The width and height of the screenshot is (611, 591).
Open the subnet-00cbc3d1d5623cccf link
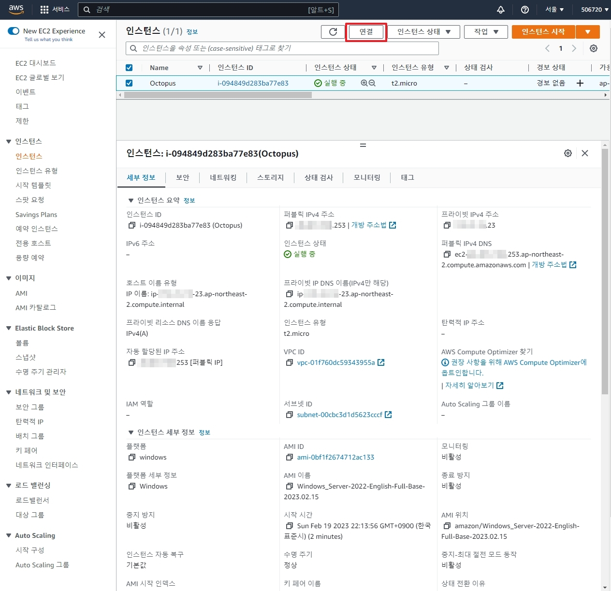[x=339, y=415]
